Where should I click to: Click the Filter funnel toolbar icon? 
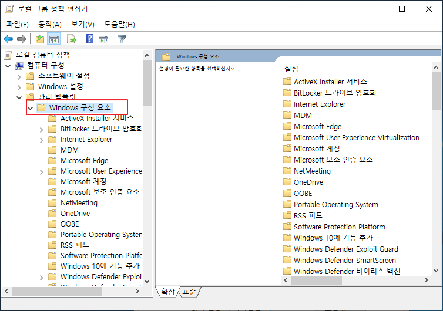(x=122, y=39)
